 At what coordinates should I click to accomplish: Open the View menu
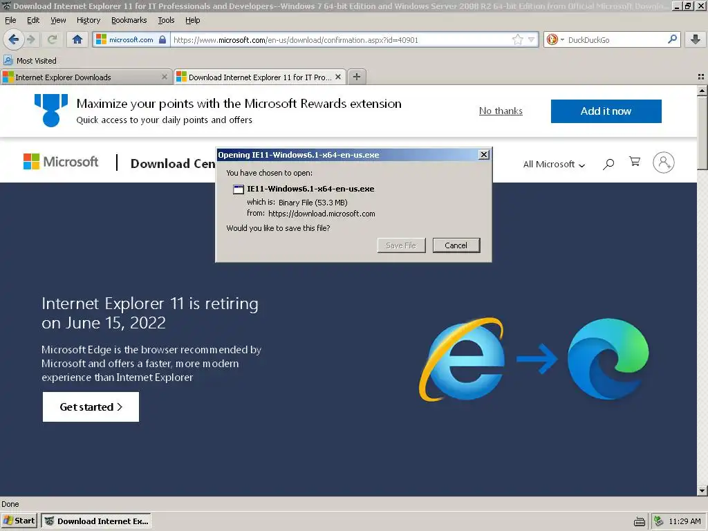click(x=58, y=20)
